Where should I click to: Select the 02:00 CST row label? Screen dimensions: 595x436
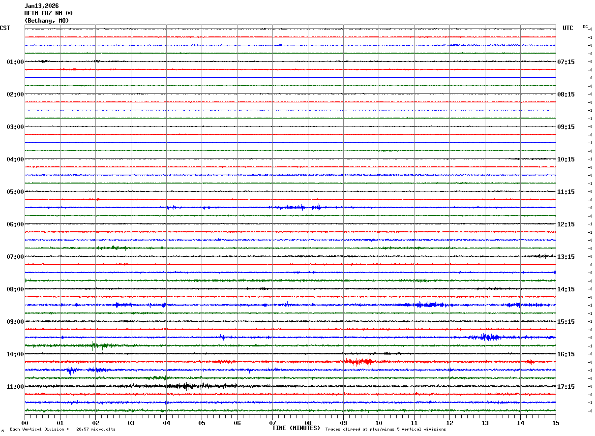tap(15, 94)
